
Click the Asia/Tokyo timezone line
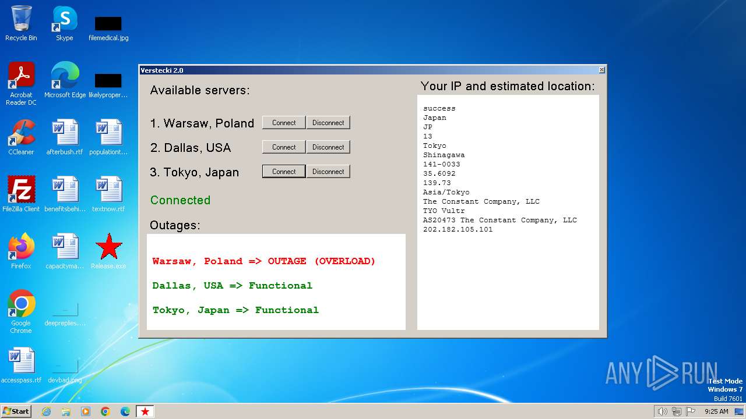(446, 192)
